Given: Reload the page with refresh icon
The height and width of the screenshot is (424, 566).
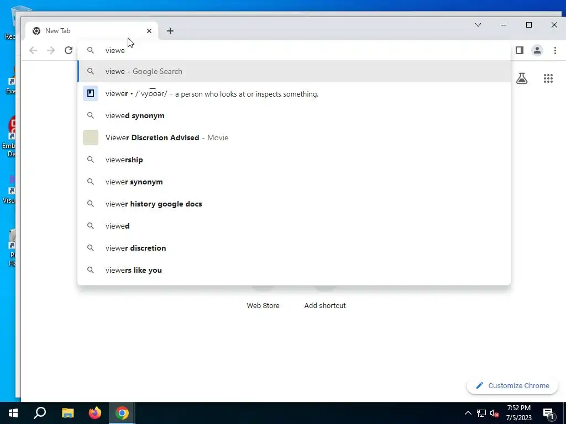Looking at the screenshot, I should point(69,50).
